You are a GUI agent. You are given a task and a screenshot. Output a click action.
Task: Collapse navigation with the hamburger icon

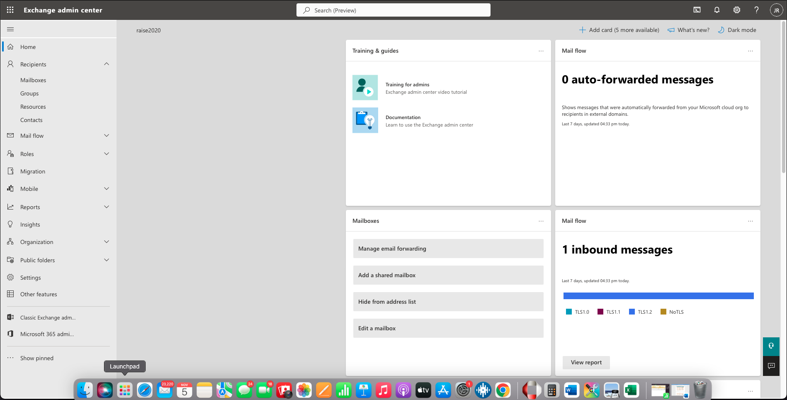tap(11, 29)
